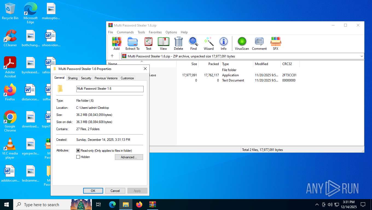Click the Info toolbar icon
The image size is (372, 210).
223,44
